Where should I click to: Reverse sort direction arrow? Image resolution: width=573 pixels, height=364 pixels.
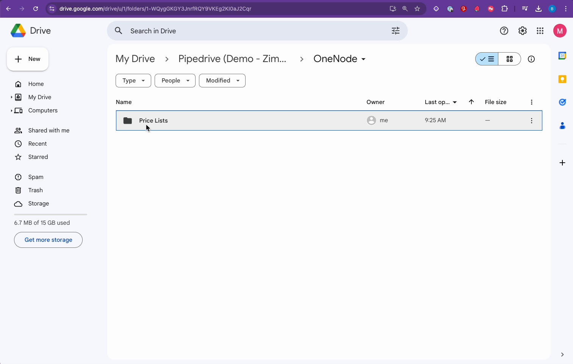click(x=471, y=102)
